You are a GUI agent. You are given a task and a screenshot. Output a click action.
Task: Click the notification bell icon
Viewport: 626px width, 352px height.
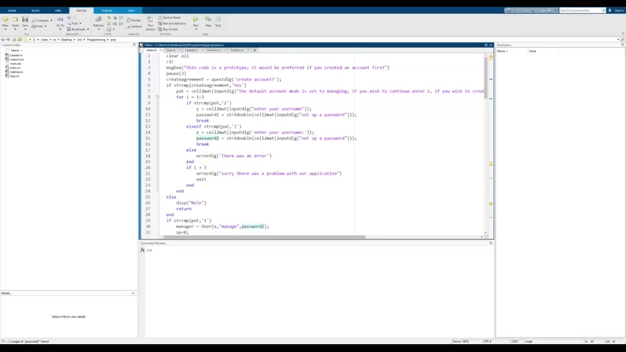point(609,10)
